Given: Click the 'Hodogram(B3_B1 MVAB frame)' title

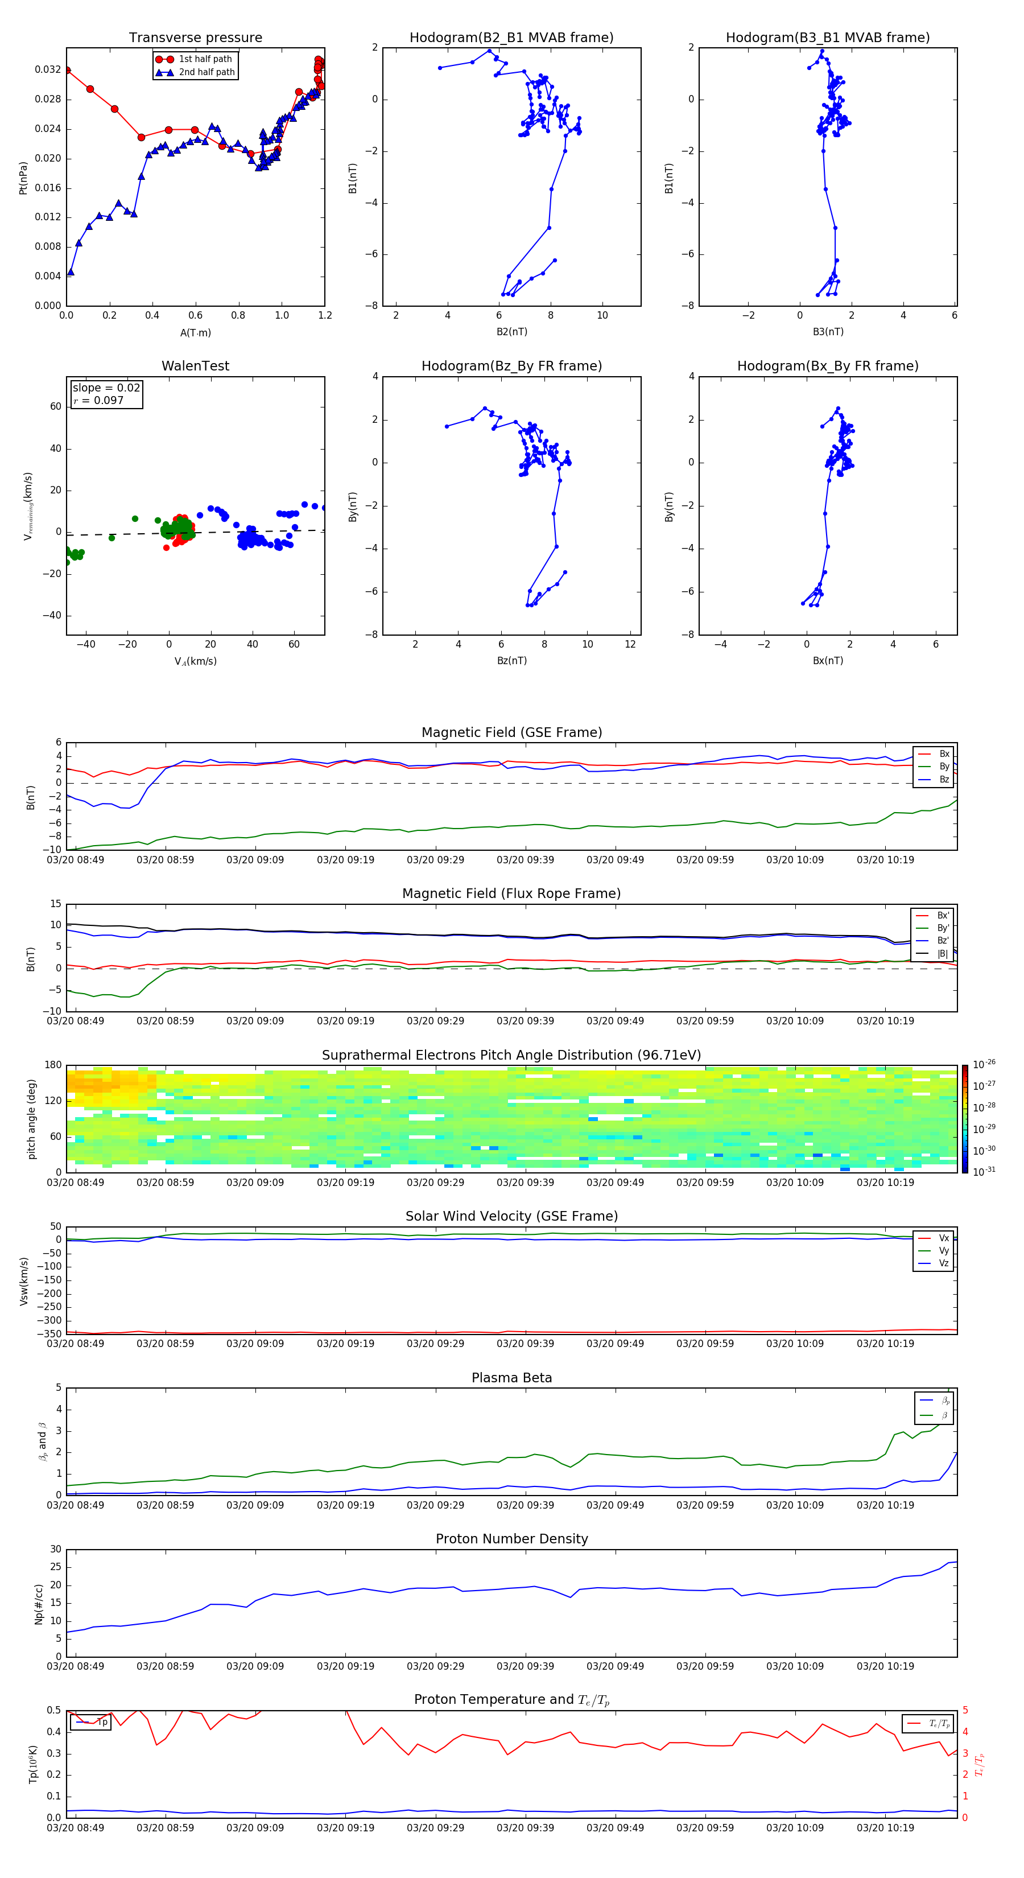Looking at the screenshot, I should tap(828, 38).
